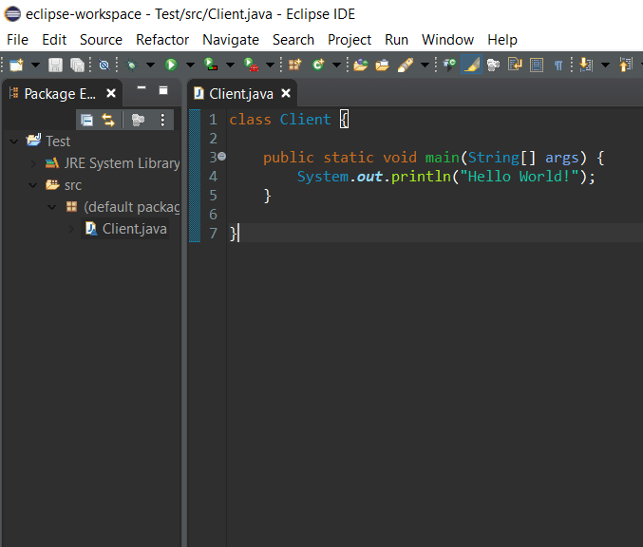Open the Navigate menu
This screenshot has width=643, height=547.
pyautogui.click(x=231, y=40)
